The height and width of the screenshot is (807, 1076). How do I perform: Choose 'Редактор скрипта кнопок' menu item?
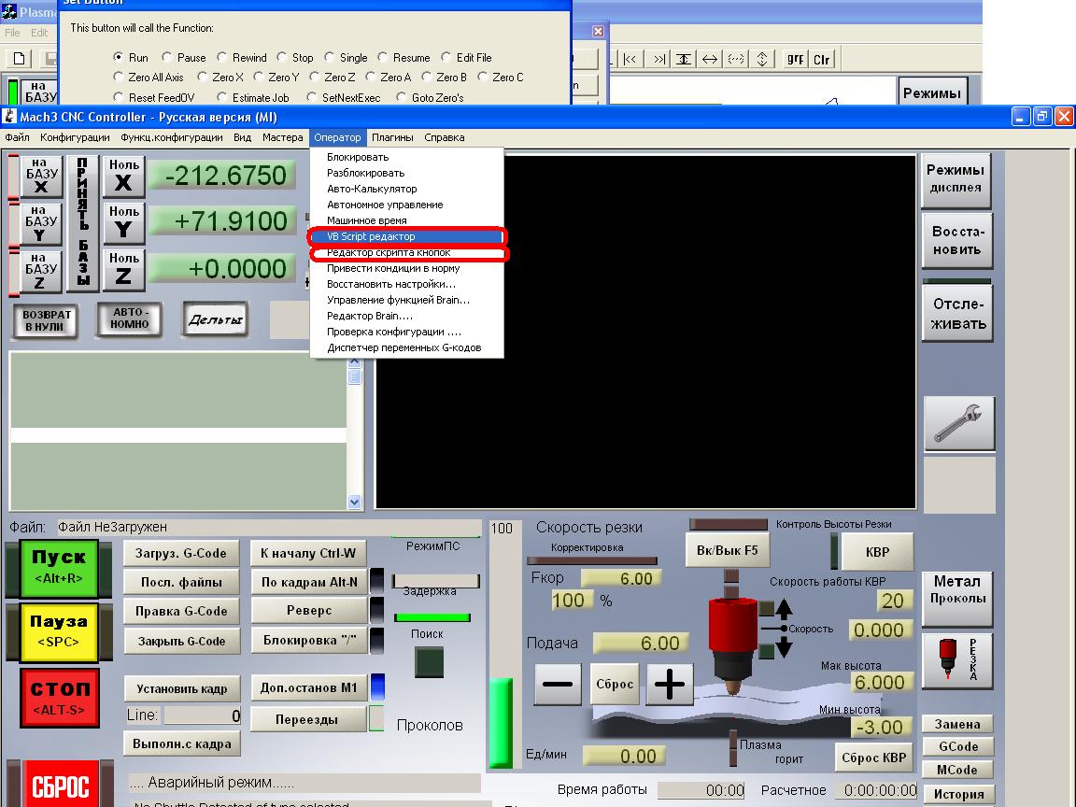click(406, 252)
